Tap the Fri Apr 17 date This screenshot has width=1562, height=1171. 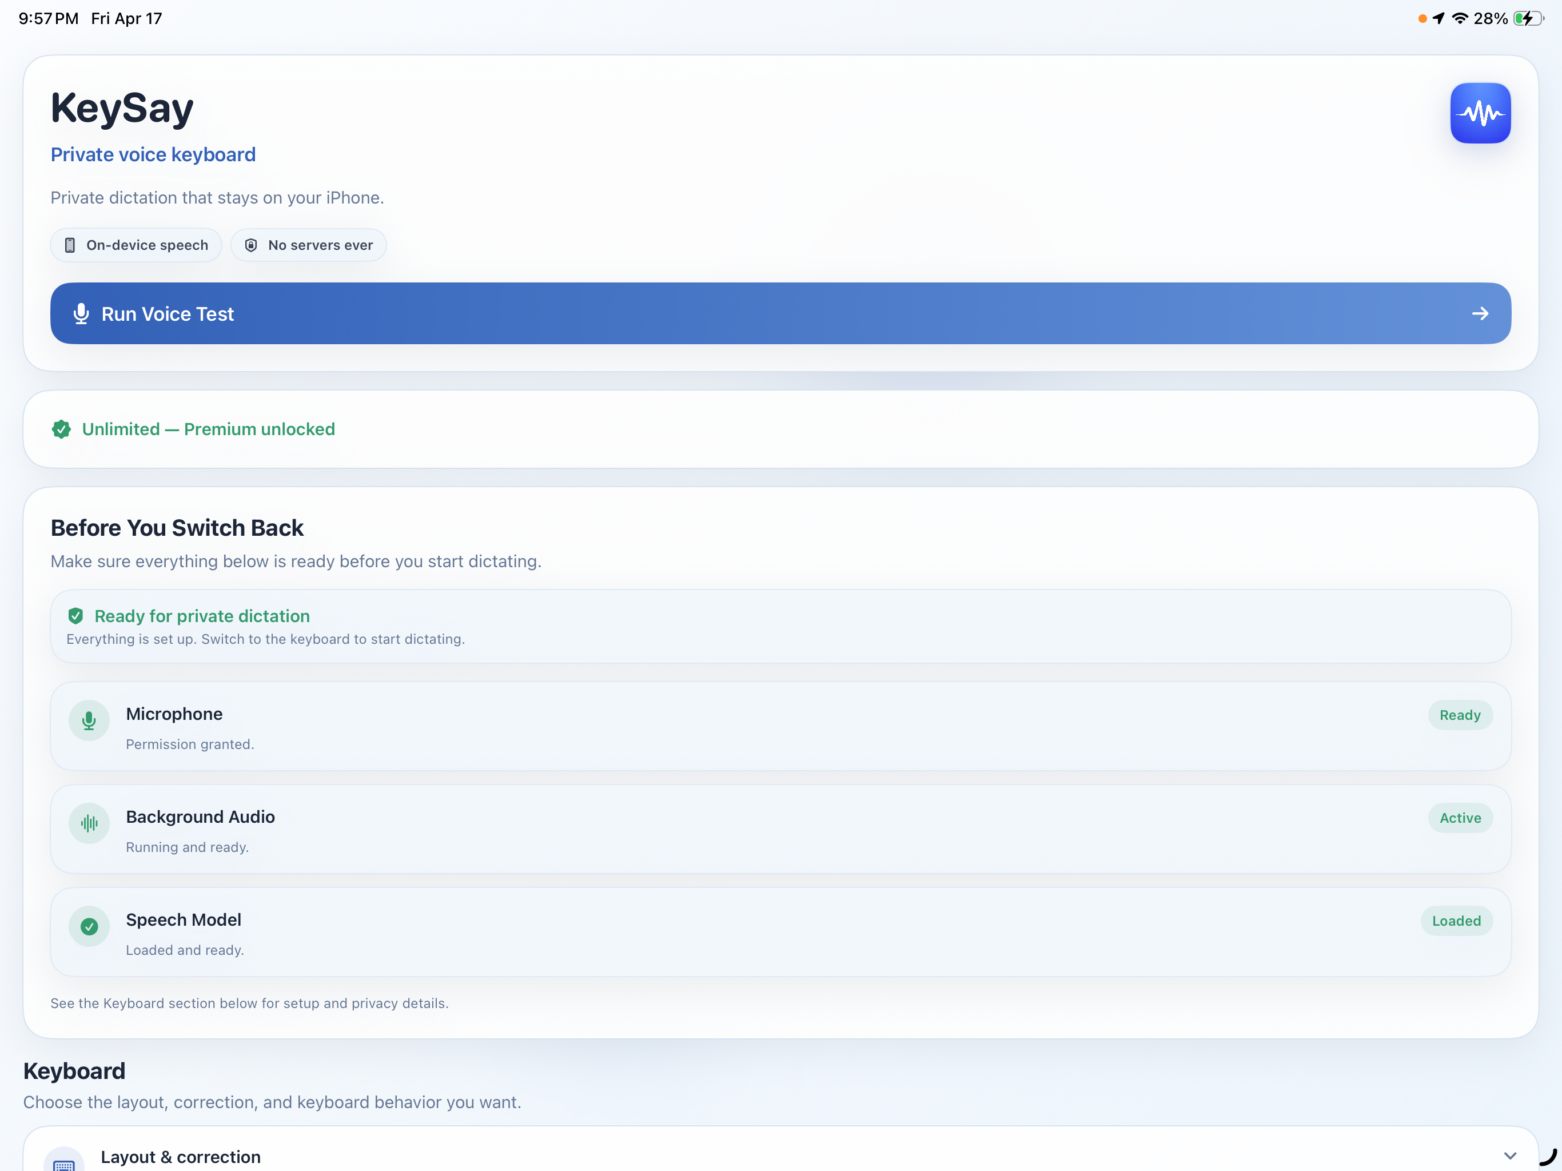[x=126, y=18]
